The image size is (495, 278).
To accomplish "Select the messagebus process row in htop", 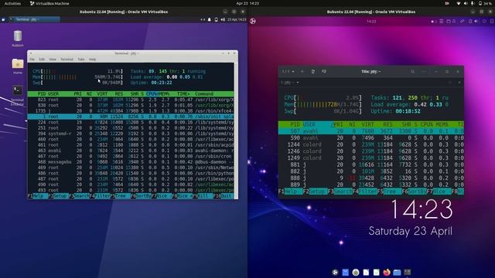I will [x=131, y=162].
